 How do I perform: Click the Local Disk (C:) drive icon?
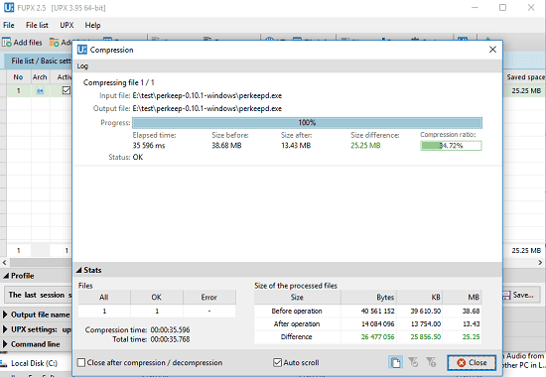pyautogui.click(x=4, y=363)
